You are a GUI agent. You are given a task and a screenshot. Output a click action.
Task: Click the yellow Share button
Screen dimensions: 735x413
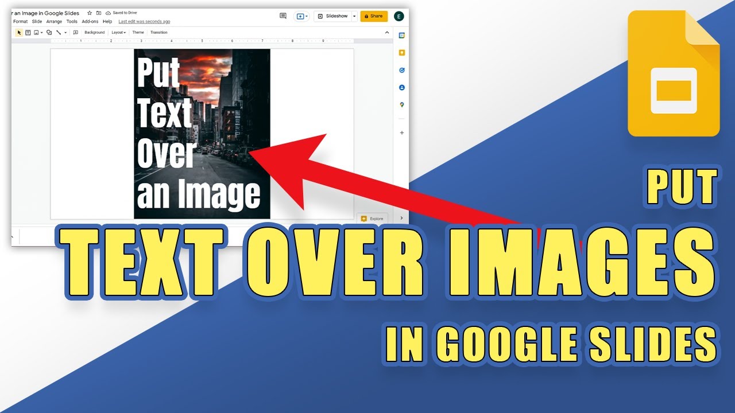pyautogui.click(x=374, y=16)
